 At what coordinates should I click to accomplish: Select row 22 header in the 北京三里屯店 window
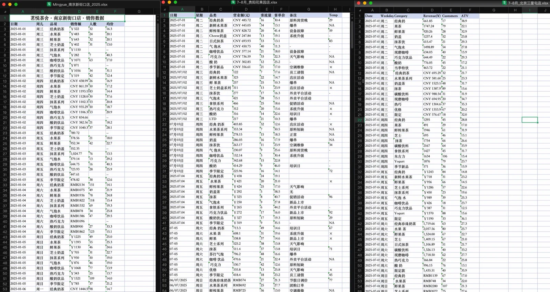tap(359, 120)
